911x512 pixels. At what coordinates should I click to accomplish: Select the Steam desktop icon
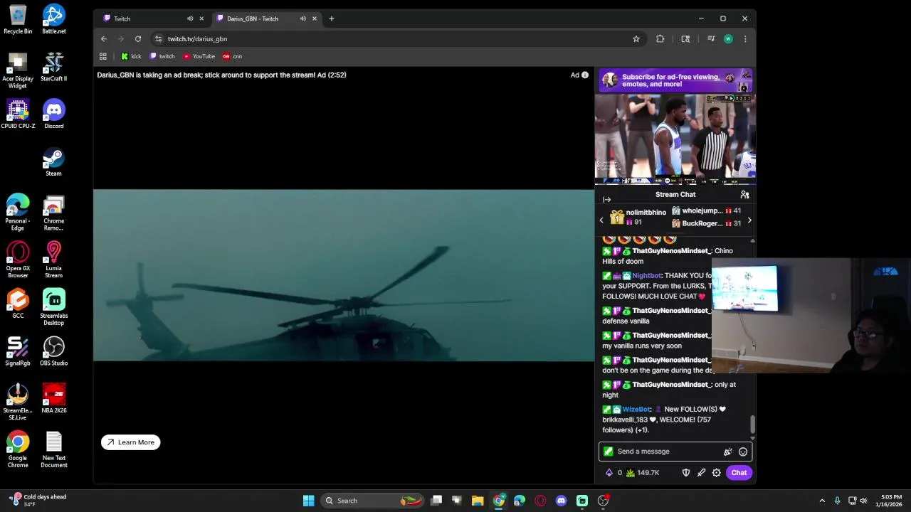[x=54, y=162]
